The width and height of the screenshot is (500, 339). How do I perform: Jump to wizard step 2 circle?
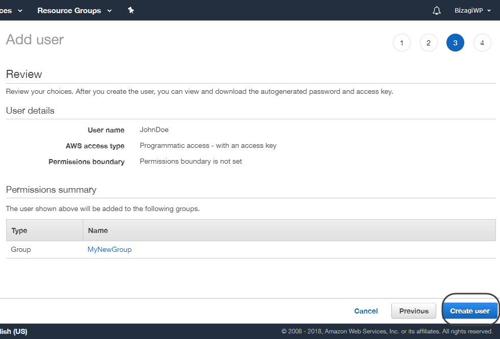click(x=429, y=43)
